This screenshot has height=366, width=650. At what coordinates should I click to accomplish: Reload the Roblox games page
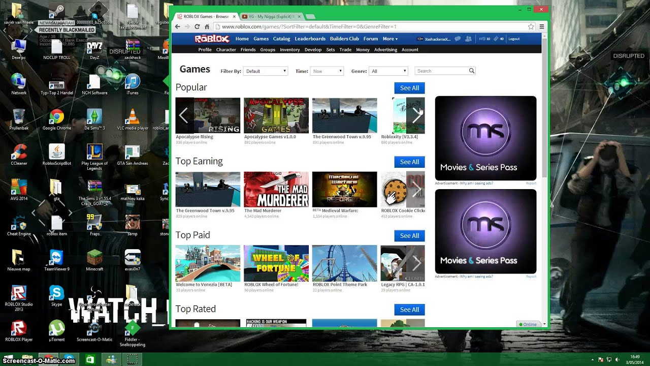point(197,26)
